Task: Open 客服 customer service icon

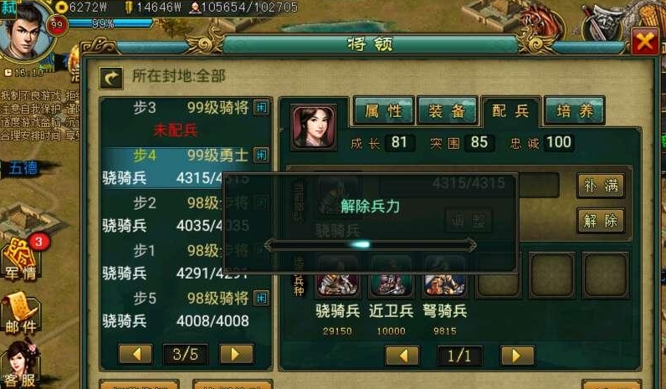Action: coord(21,366)
